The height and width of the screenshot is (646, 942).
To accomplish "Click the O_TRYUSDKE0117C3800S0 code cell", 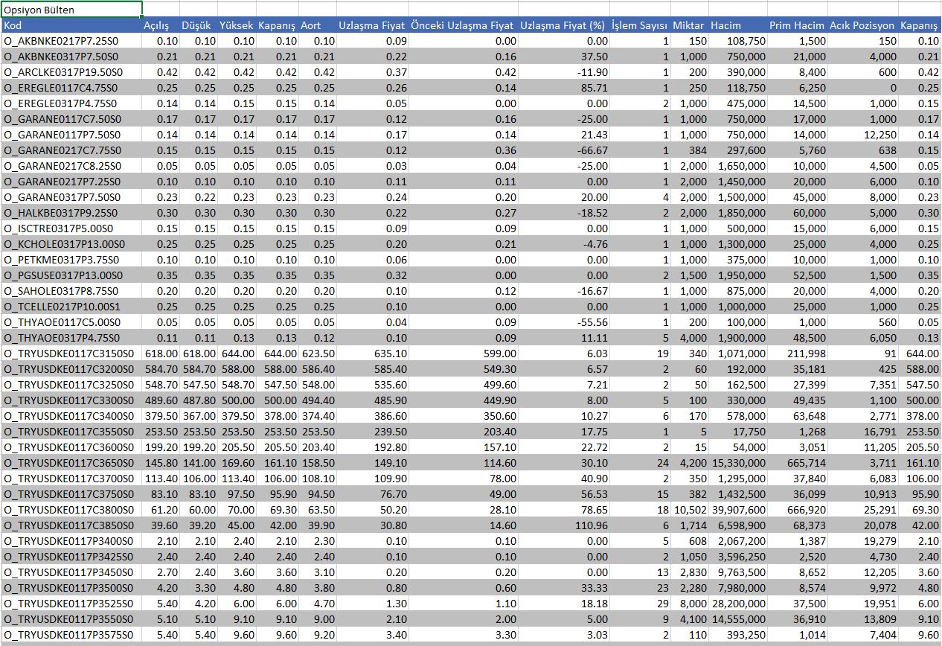I will pyautogui.click(x=71, y=510).
